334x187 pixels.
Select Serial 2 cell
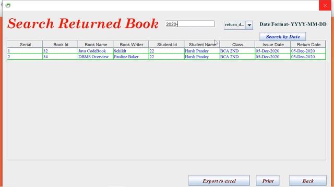coord(25,57)
